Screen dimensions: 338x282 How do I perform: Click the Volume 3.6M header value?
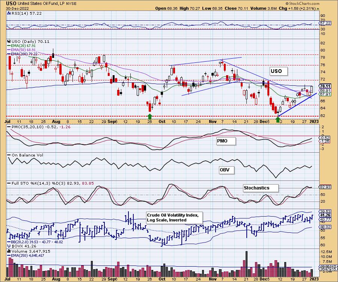point(263,8)
